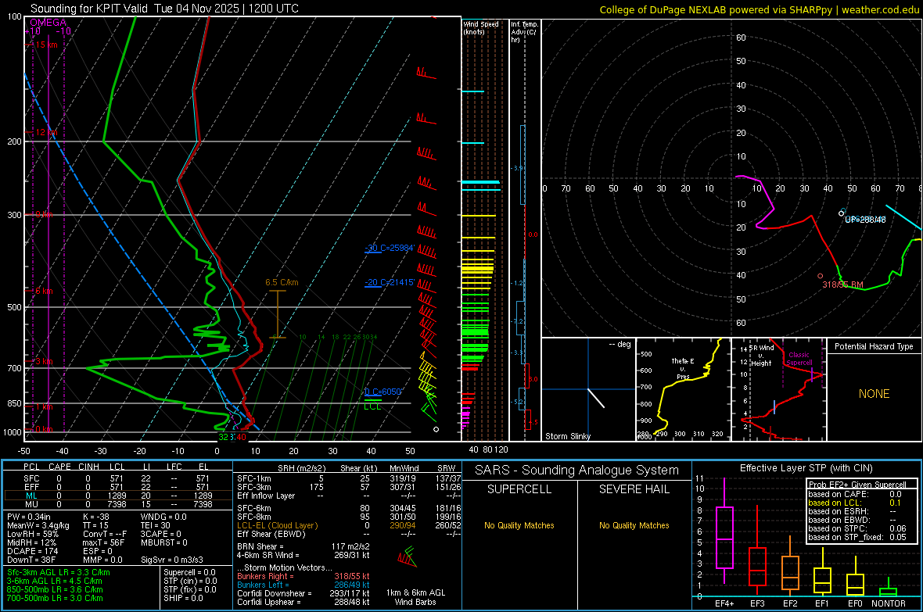This screenshot has width=923, height=612.
Task: Click the 0 C=6050' freezing level label
Action: (x=383, y=392)
